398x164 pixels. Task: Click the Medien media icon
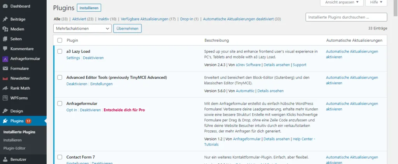pyautogui.click(x=5, y=29)
